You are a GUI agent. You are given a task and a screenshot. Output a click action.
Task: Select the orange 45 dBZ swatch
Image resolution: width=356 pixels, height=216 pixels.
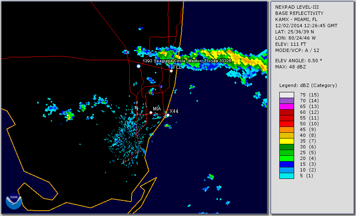click(x=287, y=129)
